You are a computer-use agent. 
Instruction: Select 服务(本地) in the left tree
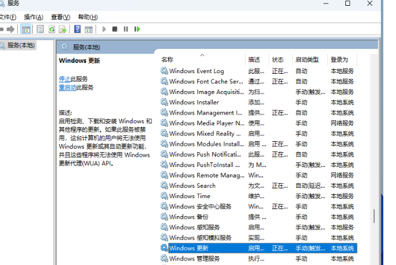tap(21, 46)
